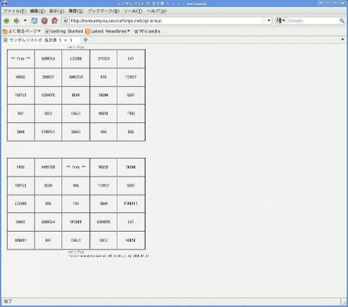Click the SNAKE cell in the lower table
This screenshot has height=307, width=348.
[x=21, y=222]
